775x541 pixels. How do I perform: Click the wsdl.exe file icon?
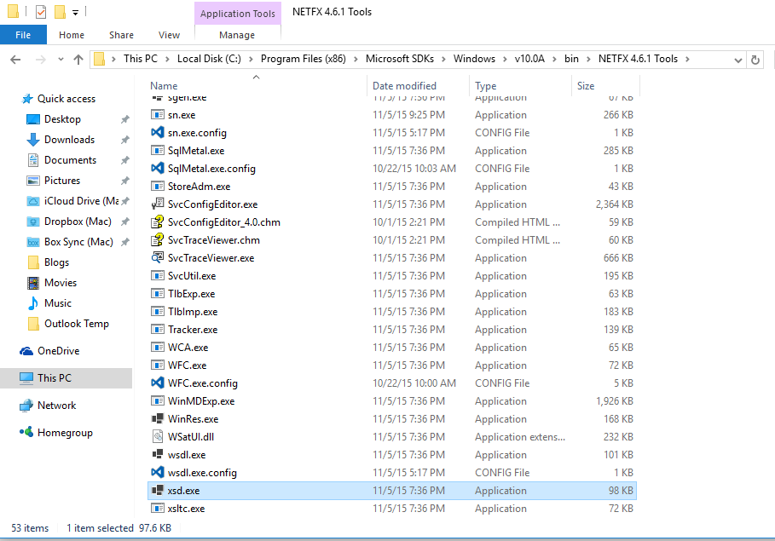coord(157,455)
